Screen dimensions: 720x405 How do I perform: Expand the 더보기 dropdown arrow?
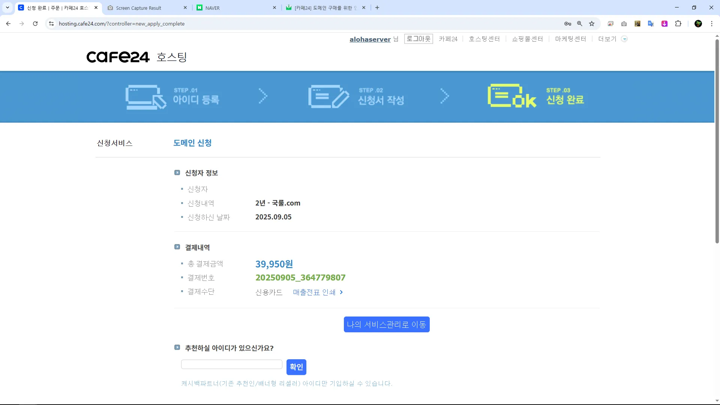(x=624, y=39)
